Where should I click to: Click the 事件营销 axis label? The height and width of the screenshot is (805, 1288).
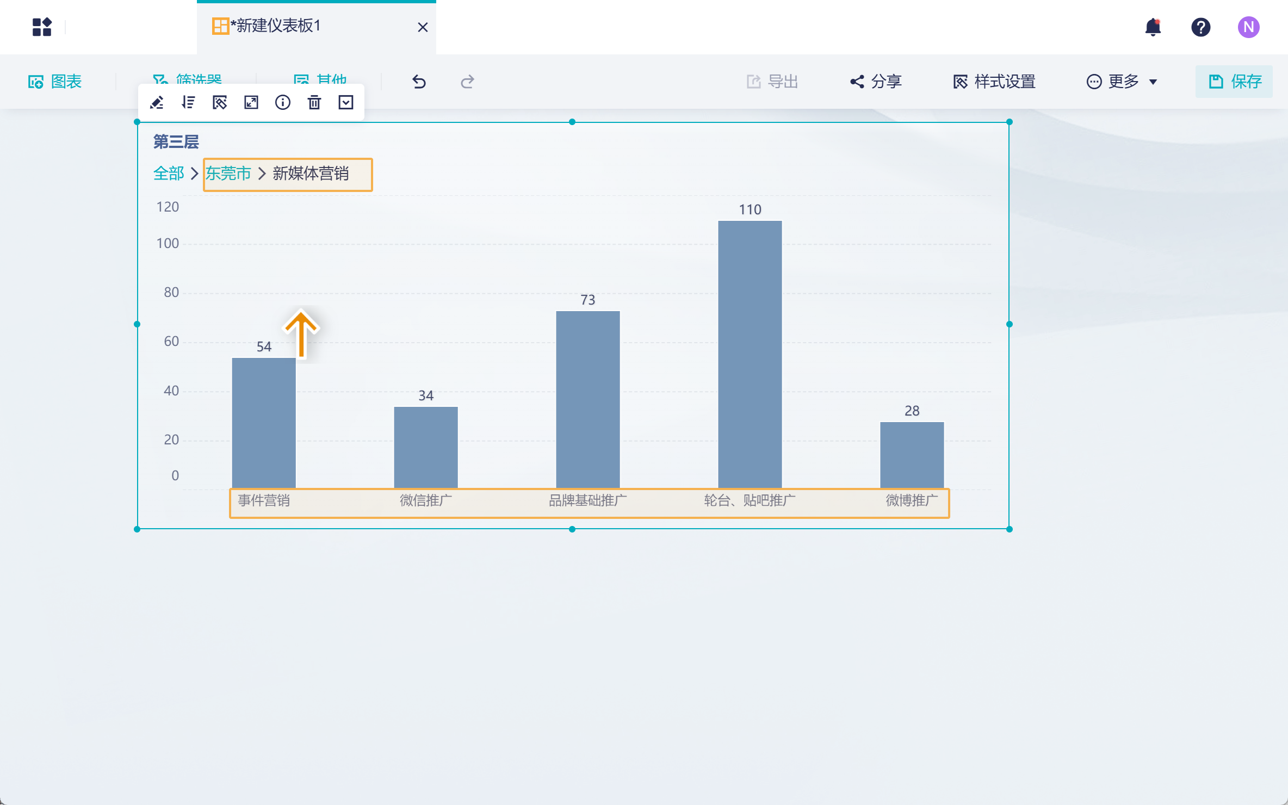tap(264, 500)
